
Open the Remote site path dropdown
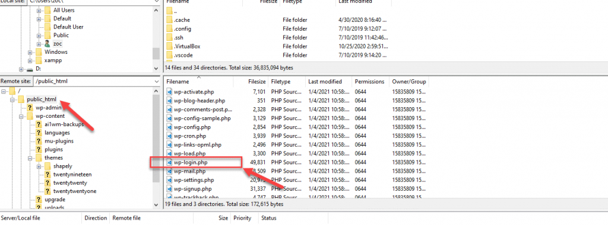(x=156, y=82)
